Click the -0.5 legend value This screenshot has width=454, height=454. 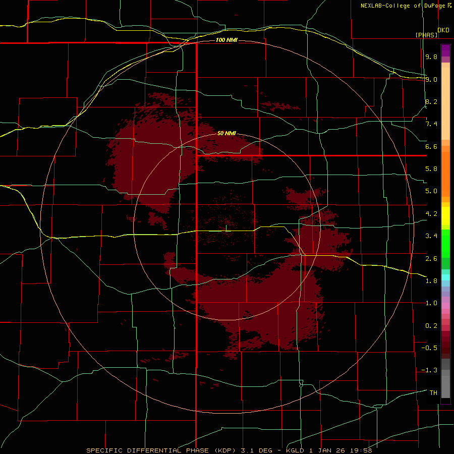click(x=429, y=348)
